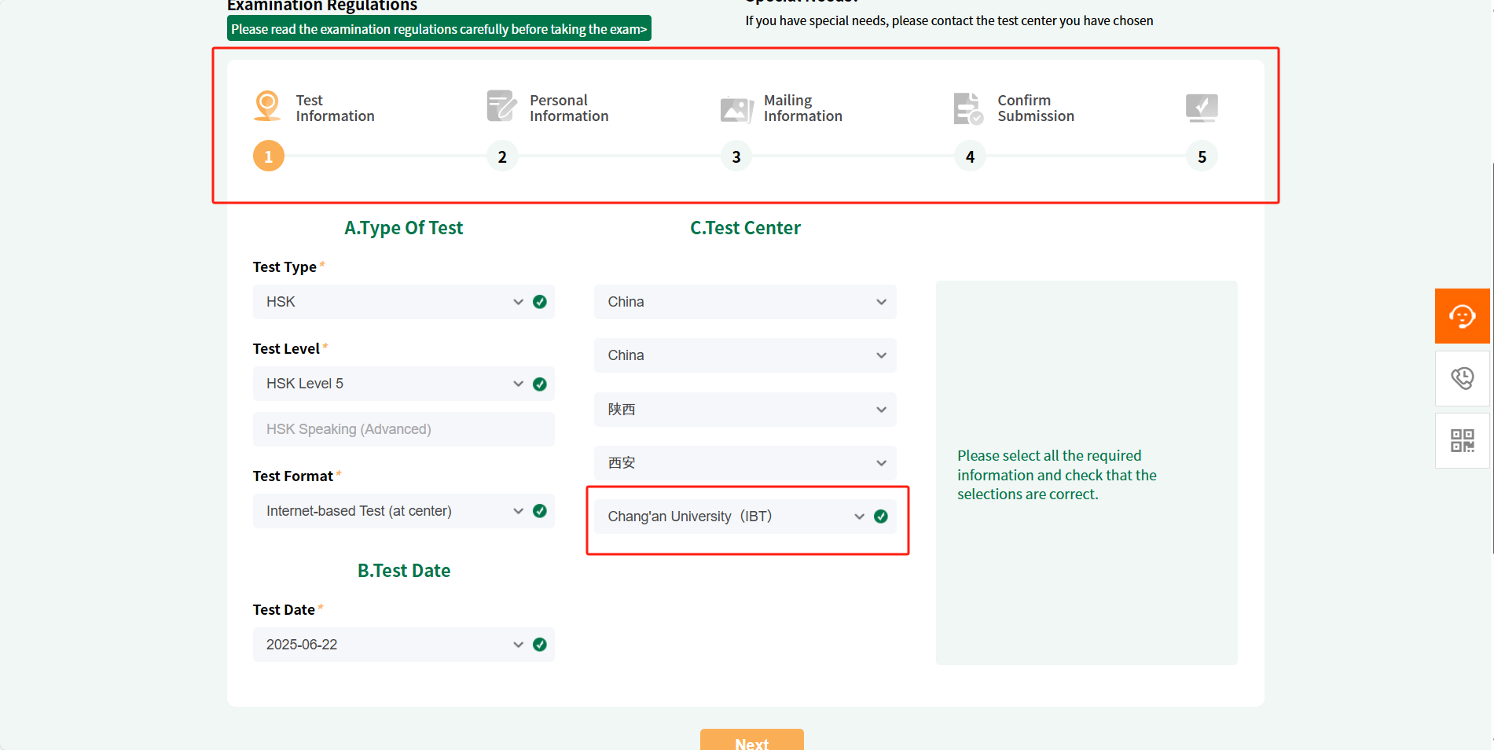Click the Test Information location pin icon

267,106
